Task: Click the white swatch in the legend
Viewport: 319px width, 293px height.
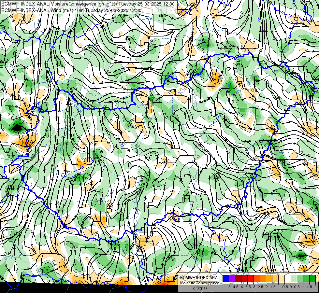Action: tap(288, 278)
